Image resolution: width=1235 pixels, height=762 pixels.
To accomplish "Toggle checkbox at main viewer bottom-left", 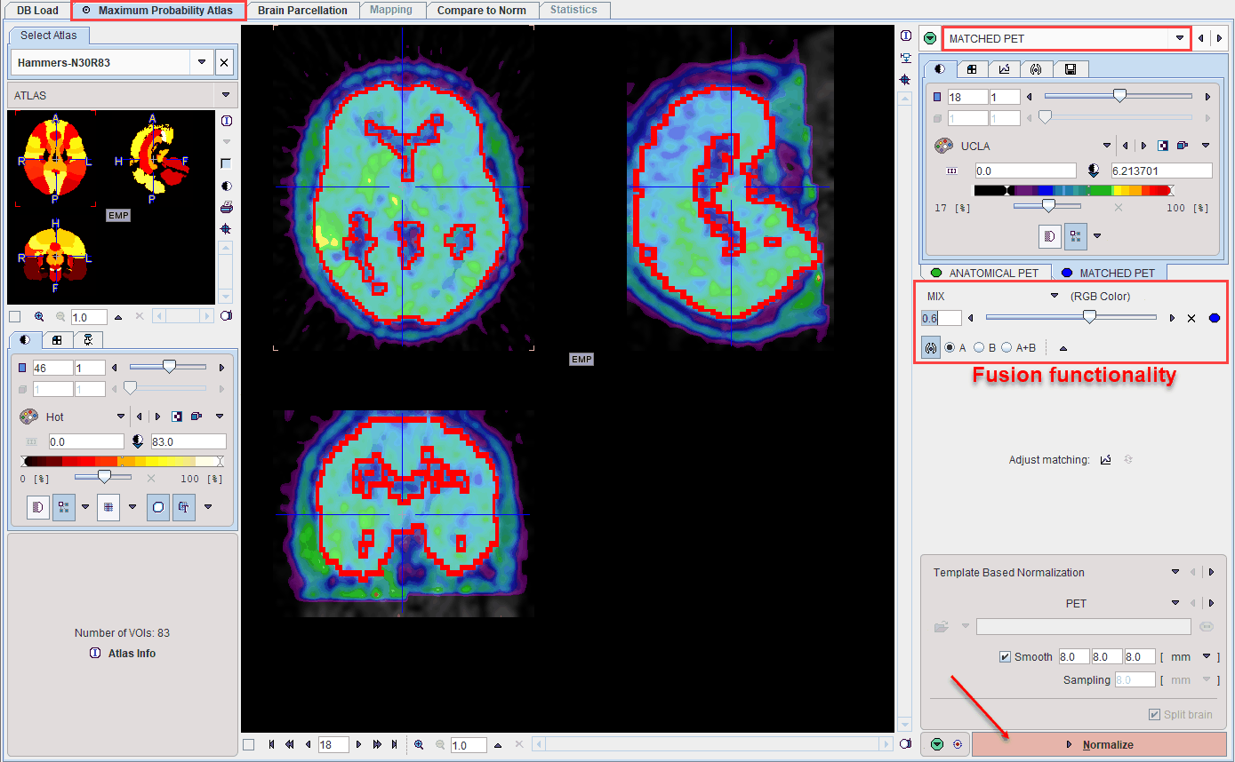I will click(x=249, y=745).
